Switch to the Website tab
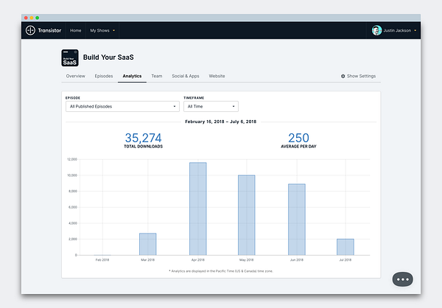 pyautogui.click(x=217, y=76)
